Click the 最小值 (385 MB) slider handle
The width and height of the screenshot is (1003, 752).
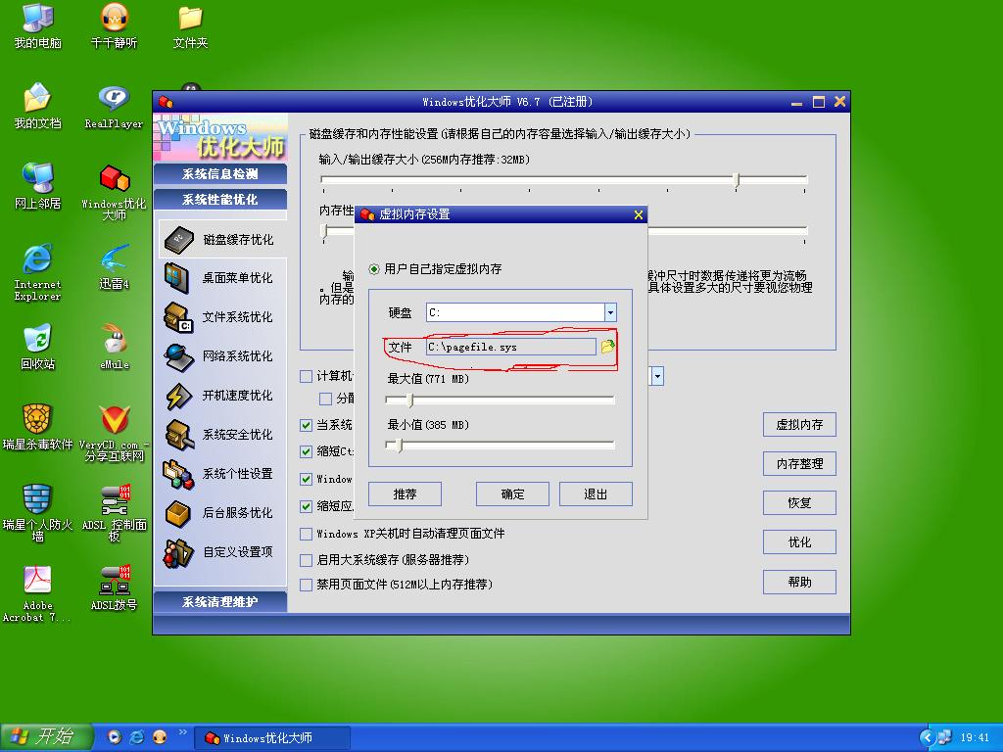pos(399,446)
